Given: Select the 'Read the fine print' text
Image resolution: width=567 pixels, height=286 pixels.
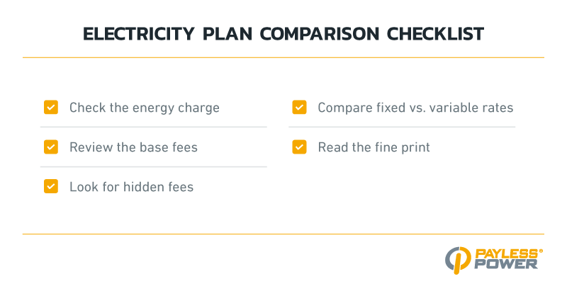Looking at the screenshot, I should 374,148.
